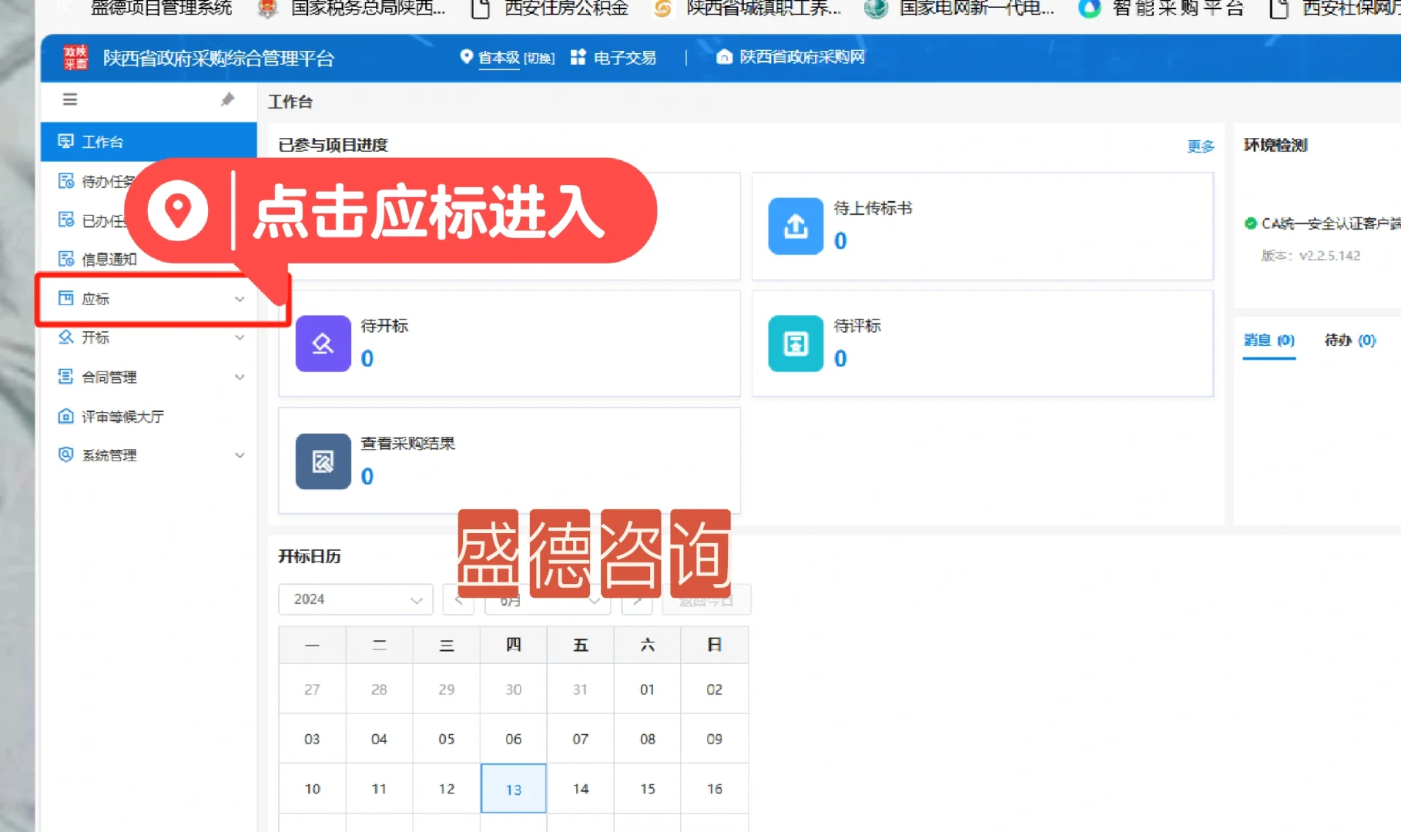Click the 查看采购结果 icon card
The width and height of the screenshot is (1401, 832).
[x=322, y=461]
